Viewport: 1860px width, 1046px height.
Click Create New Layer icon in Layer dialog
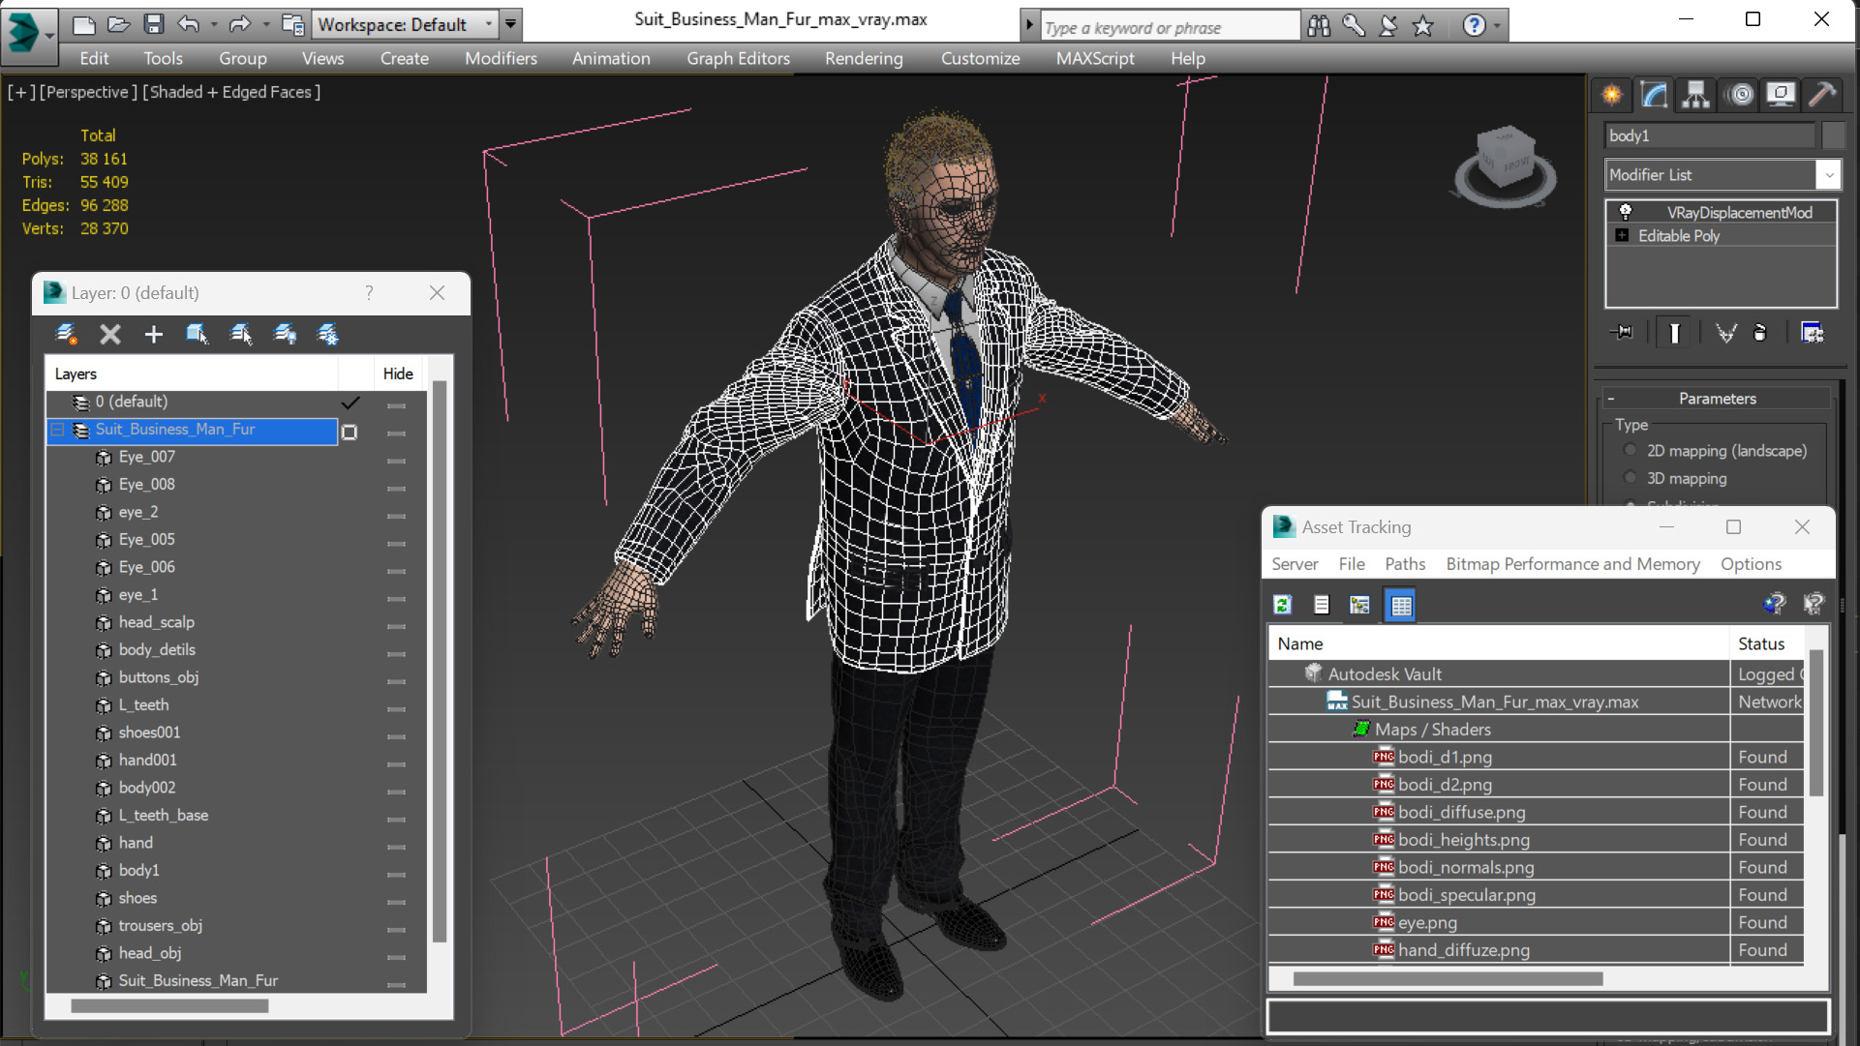click(x=66, y=334)
